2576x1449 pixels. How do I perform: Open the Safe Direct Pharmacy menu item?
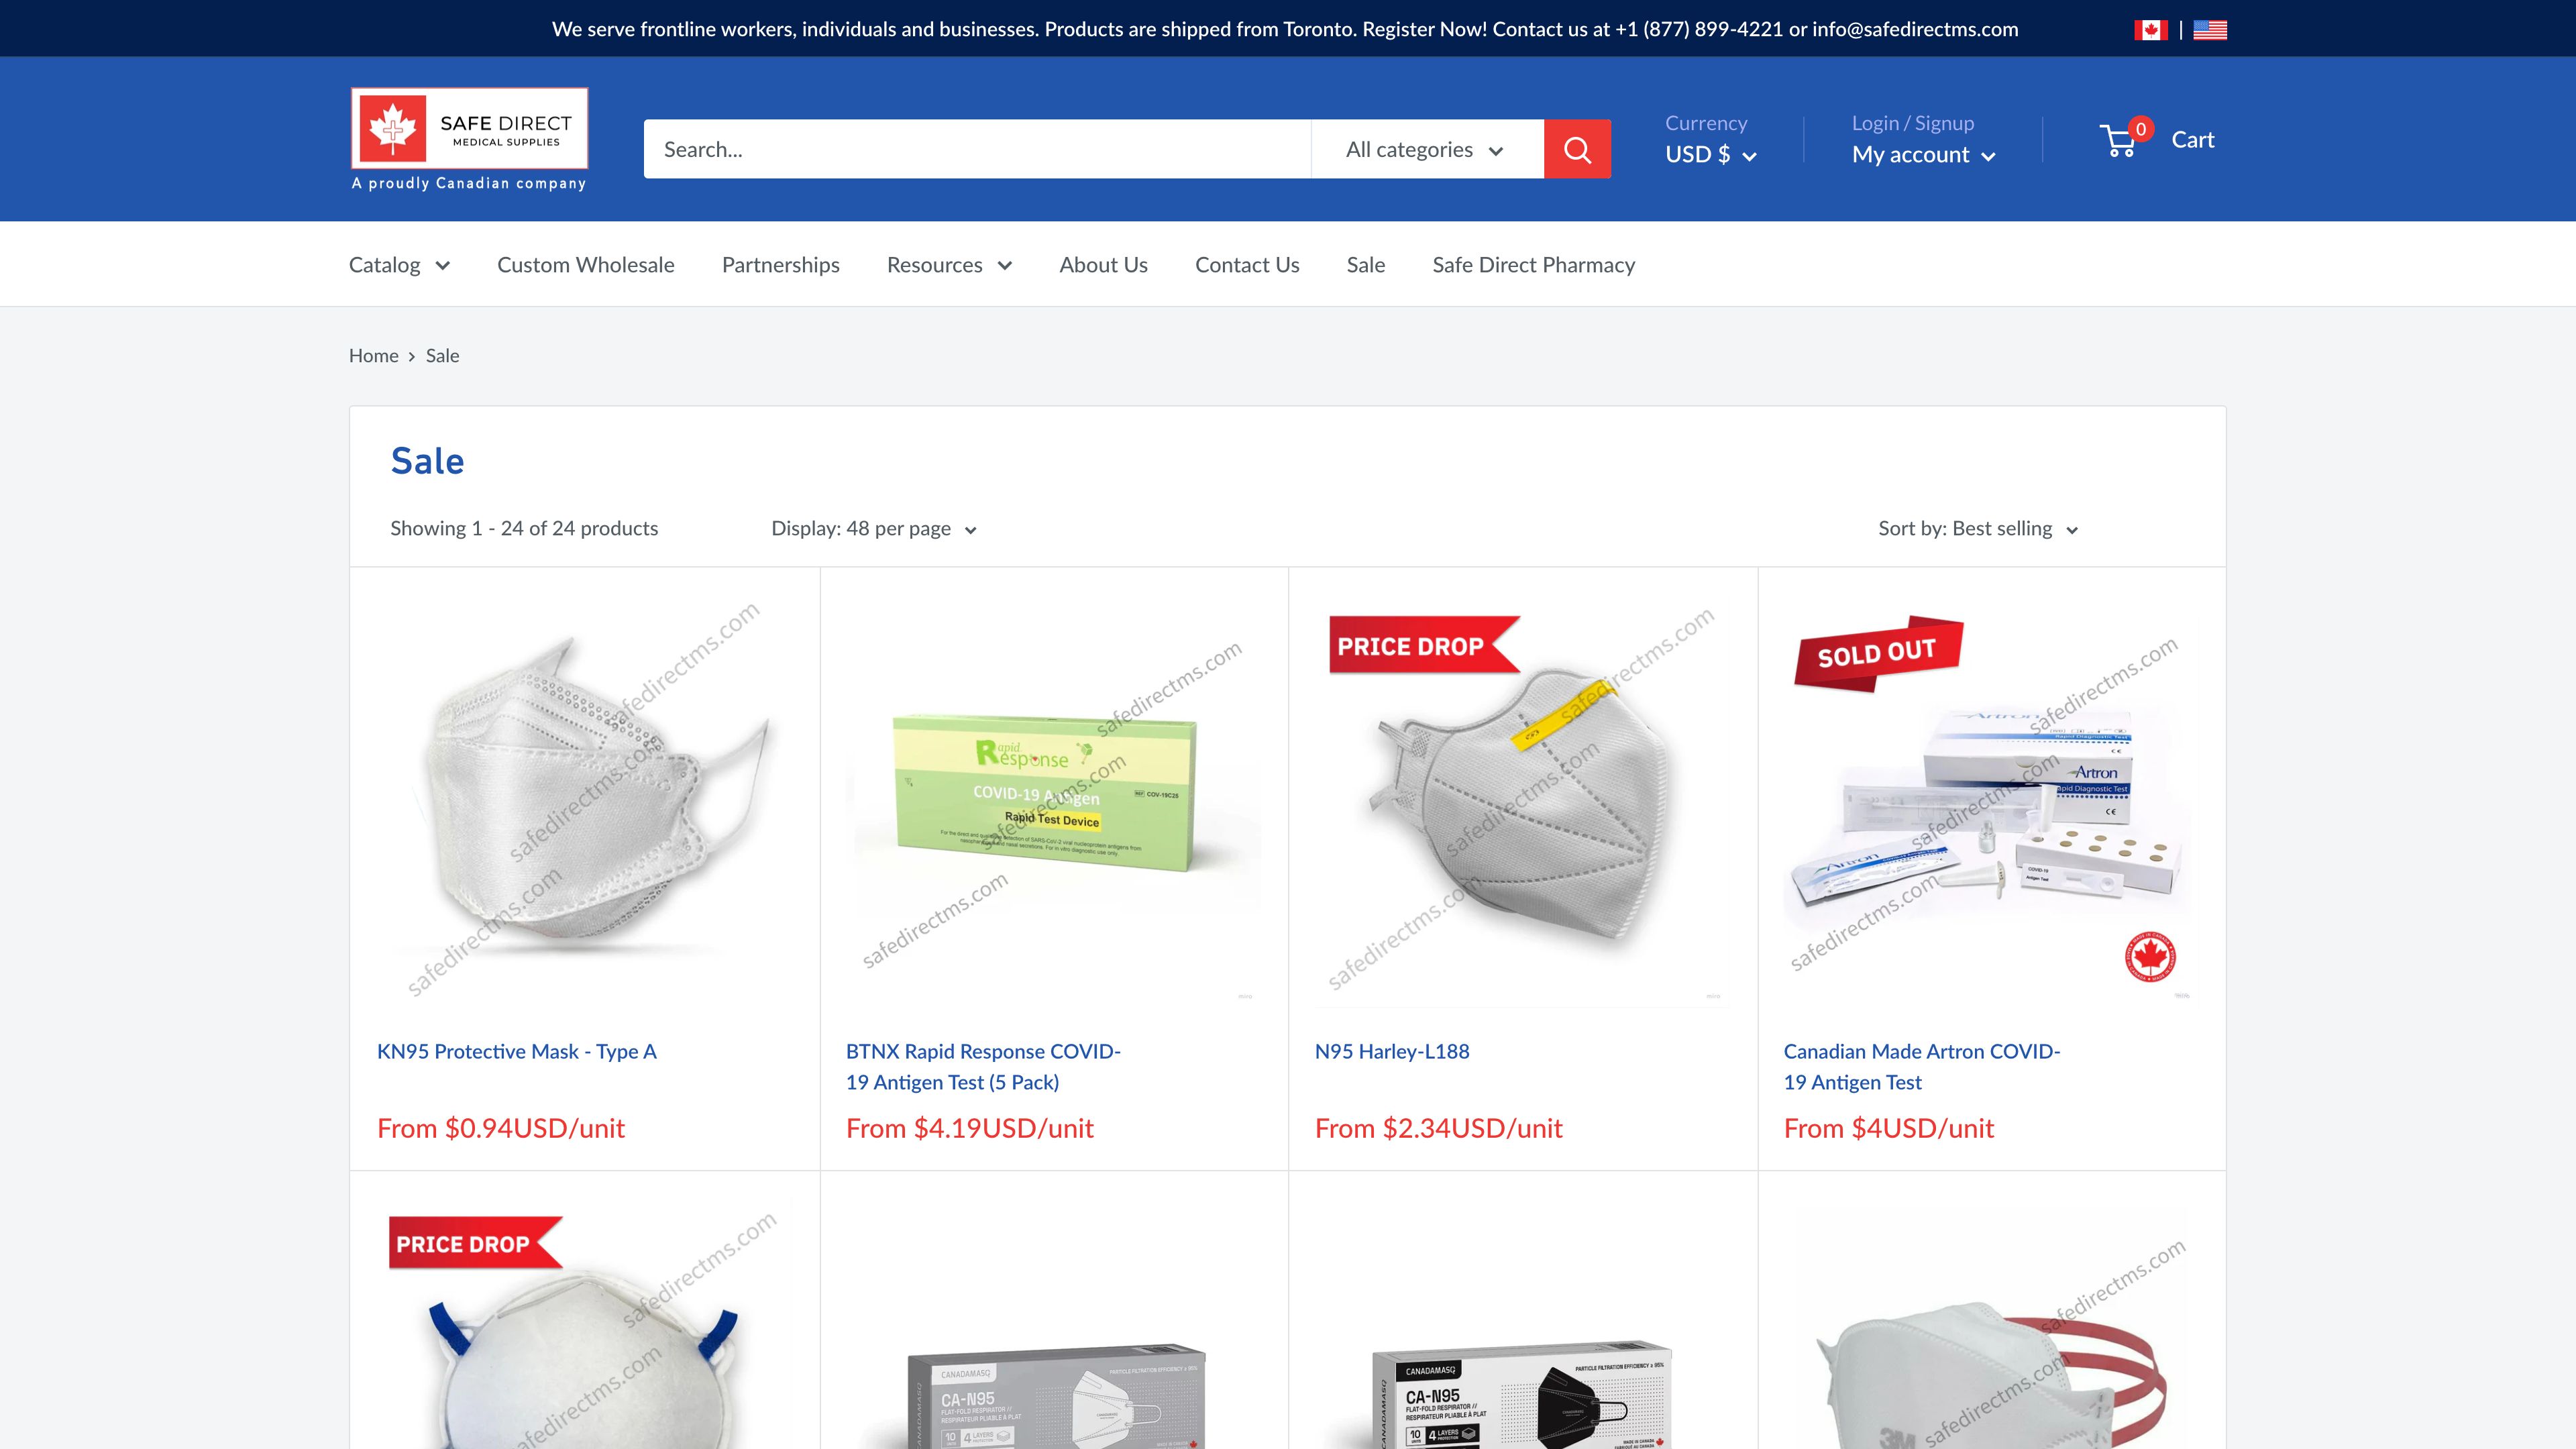1533,264
